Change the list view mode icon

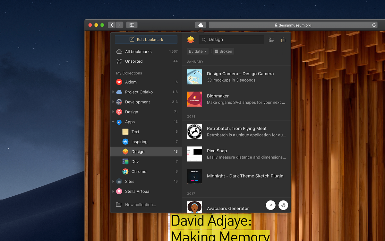click(x=271, y=40)
